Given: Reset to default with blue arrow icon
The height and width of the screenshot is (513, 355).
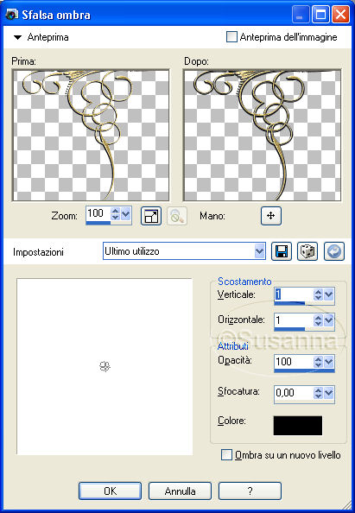Looking at the screenshot, I should click(x=334, y=251).
